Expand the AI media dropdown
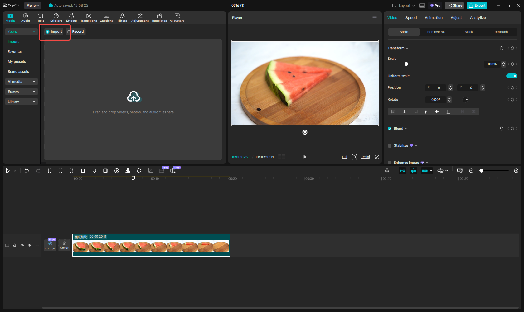The image size is (524, 312). 21,82
